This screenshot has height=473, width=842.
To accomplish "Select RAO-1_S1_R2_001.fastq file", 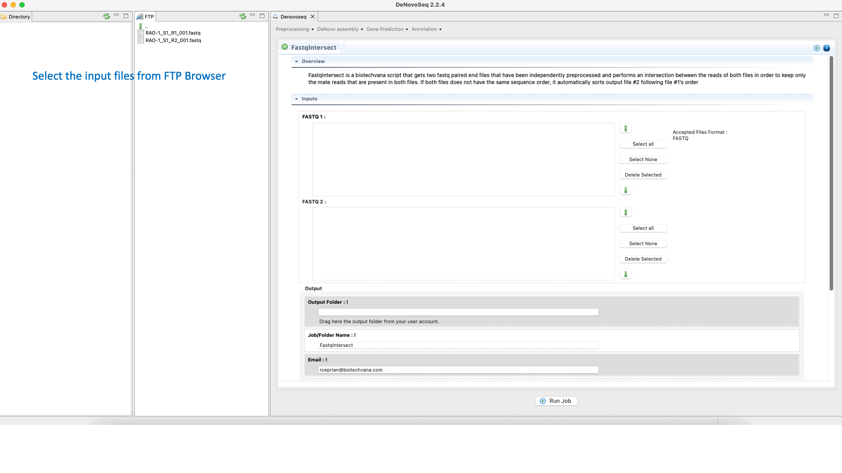I will tap(173, 40).
